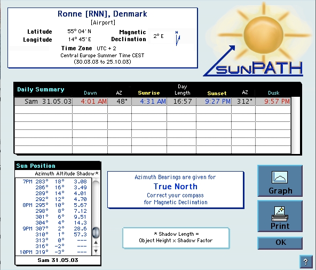Click the dawn time 4:01 AM
This screenshot has height=270, width=316.
94,101
